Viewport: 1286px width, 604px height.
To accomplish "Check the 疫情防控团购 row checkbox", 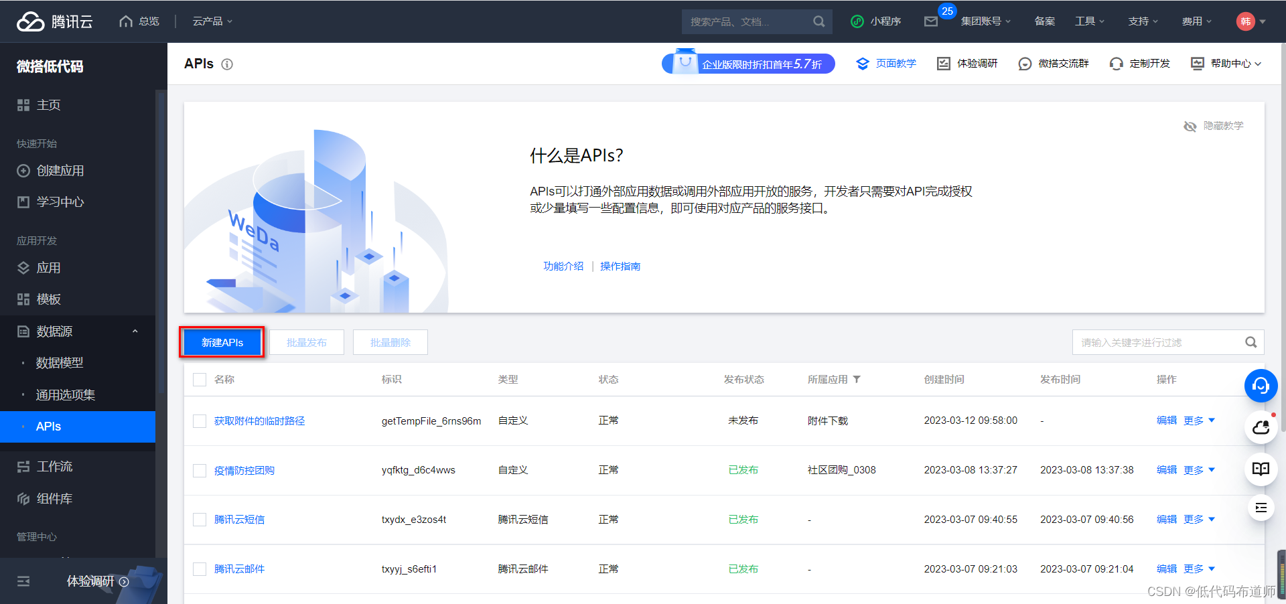I will (200, 471).
